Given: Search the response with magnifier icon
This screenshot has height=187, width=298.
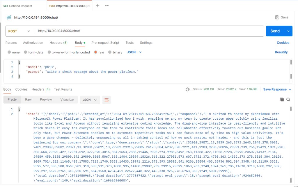Looking at the screenshot, I should click(288, 100).
